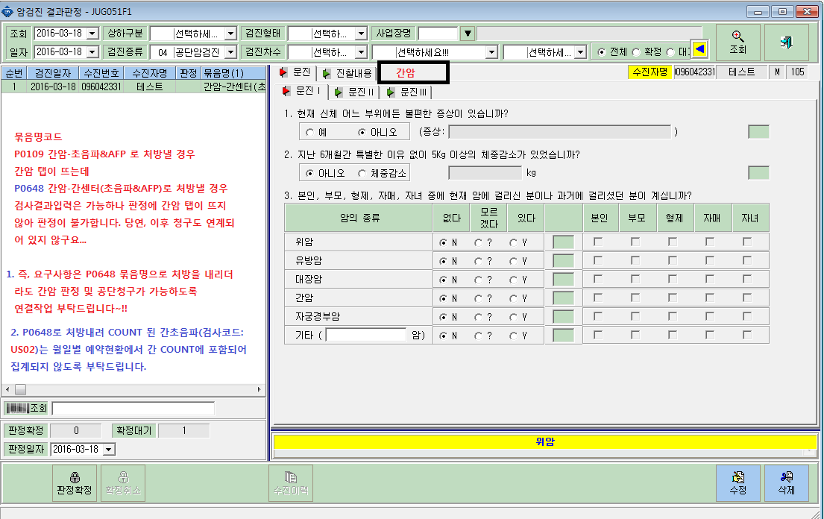
Task: Click the yellow left-arrow collapse icon
Action: (x=699, y=49)
